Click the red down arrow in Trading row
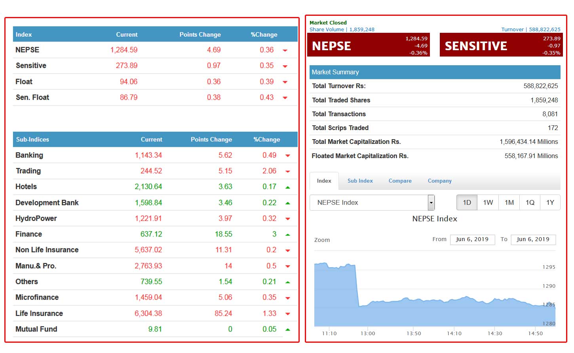The height and width of the screenshot is (353, 574). (288, 172)
